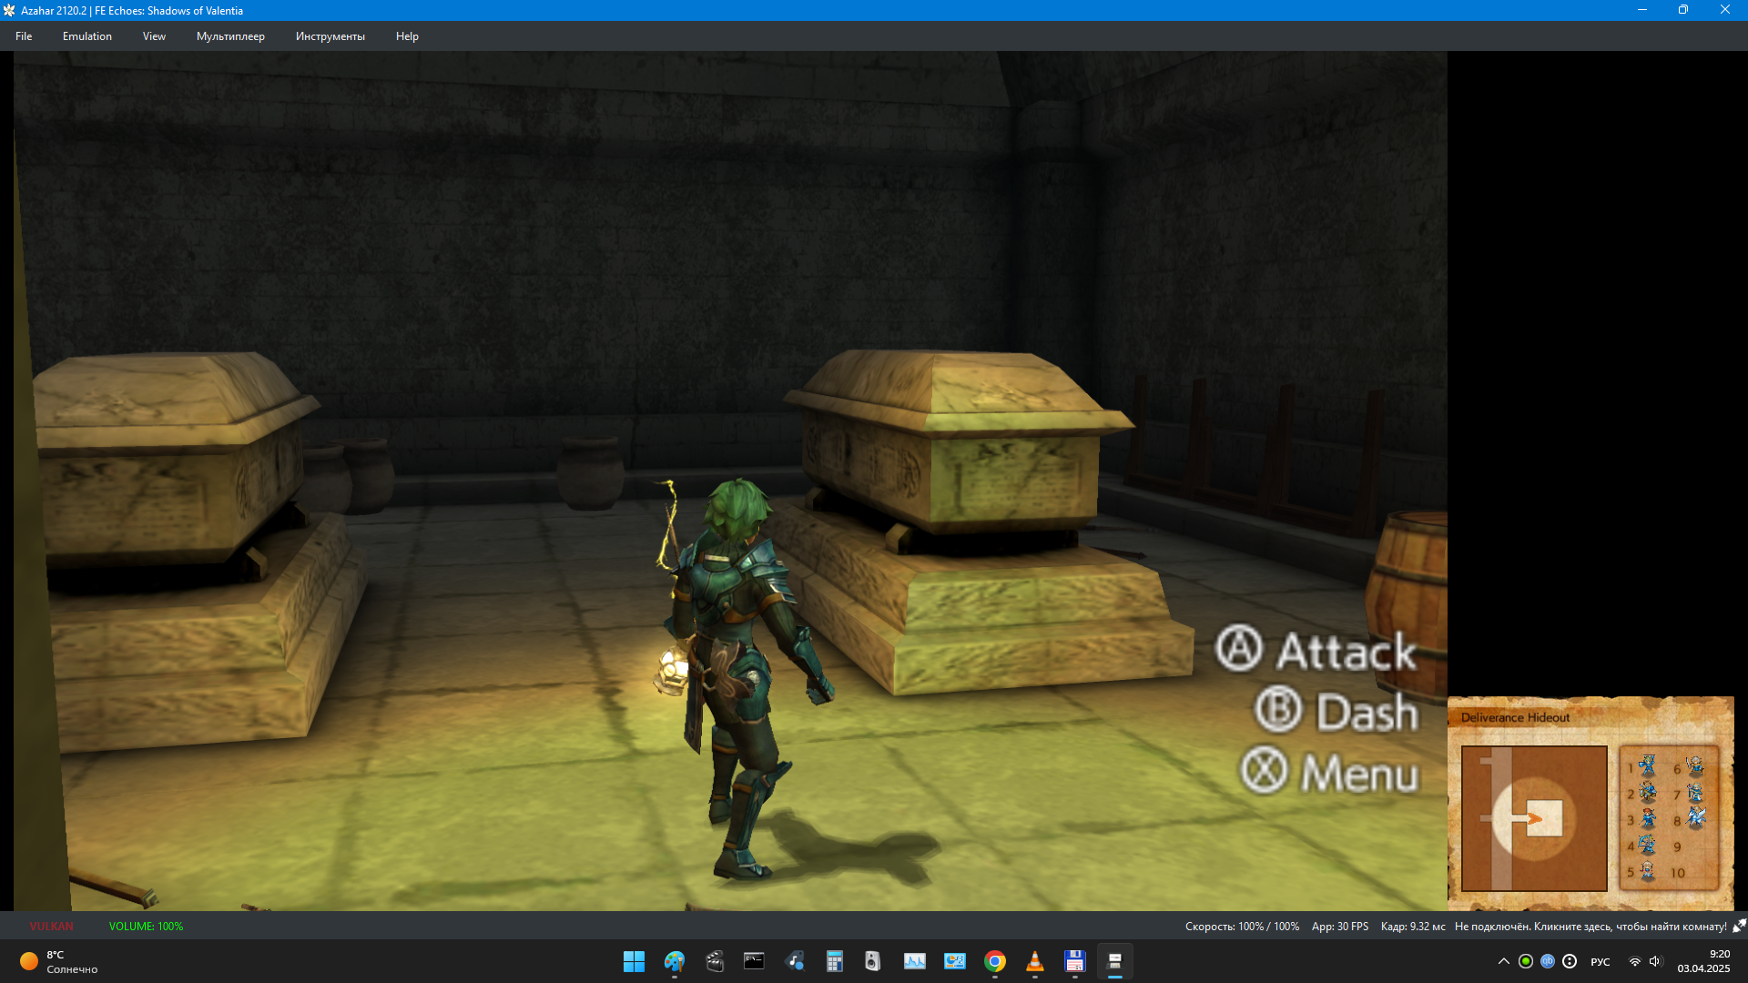Open the Wi-Fi network tray icon
1748x983 pixels.
[1634, 961]
